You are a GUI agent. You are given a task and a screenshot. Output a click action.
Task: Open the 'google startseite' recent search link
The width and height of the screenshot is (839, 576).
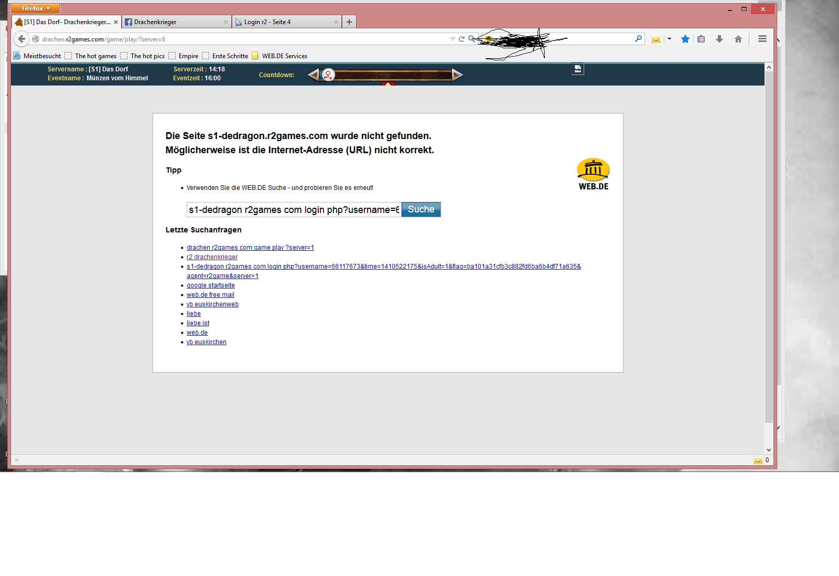click(211, 285)
